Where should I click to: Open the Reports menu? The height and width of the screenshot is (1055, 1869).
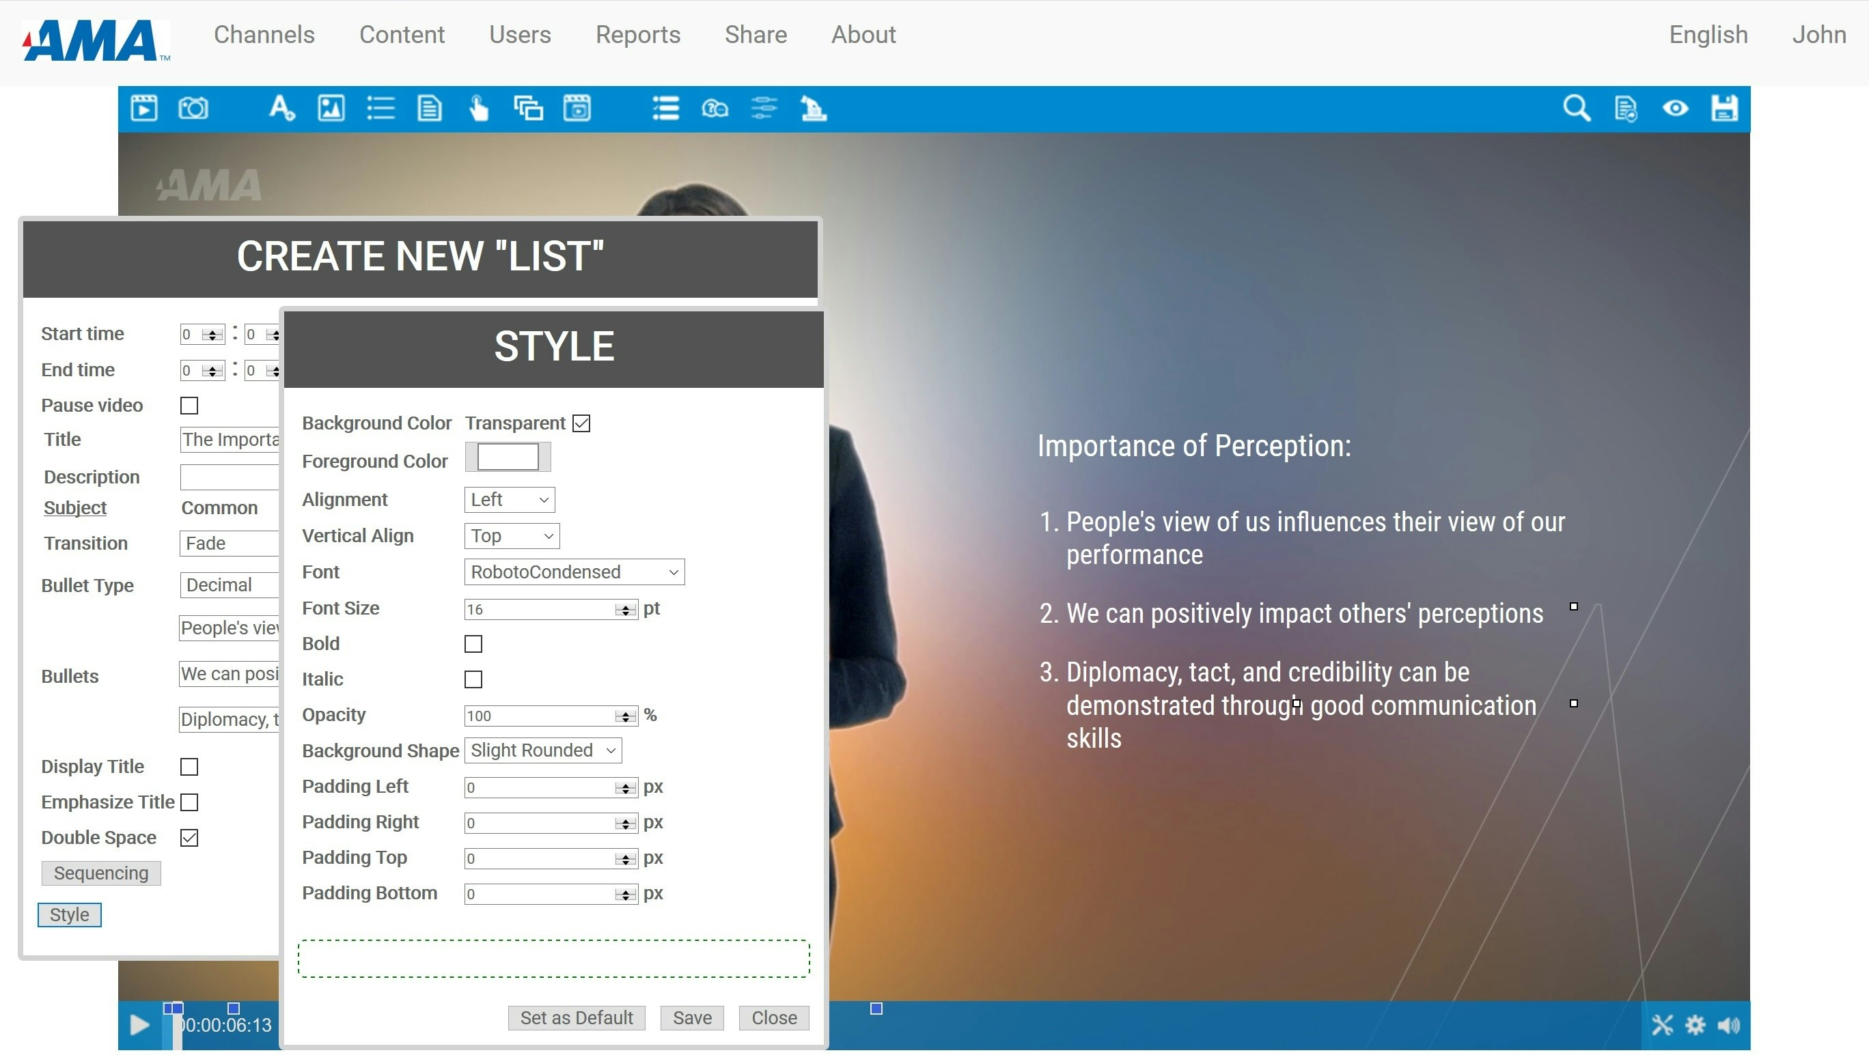tap(638, 35)
